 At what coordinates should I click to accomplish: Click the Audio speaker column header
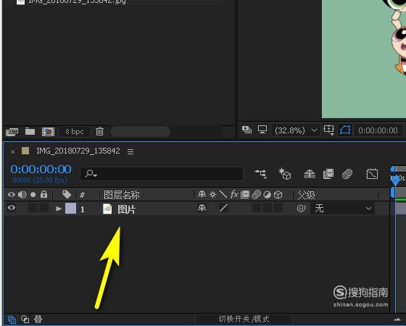tap(22, 195)
